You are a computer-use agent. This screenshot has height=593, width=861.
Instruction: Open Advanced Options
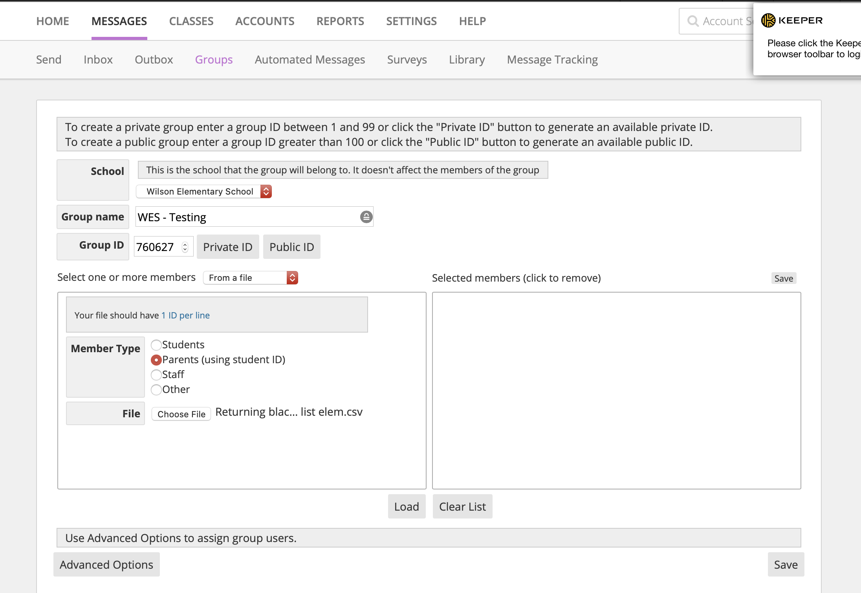(x=106, y=565)
